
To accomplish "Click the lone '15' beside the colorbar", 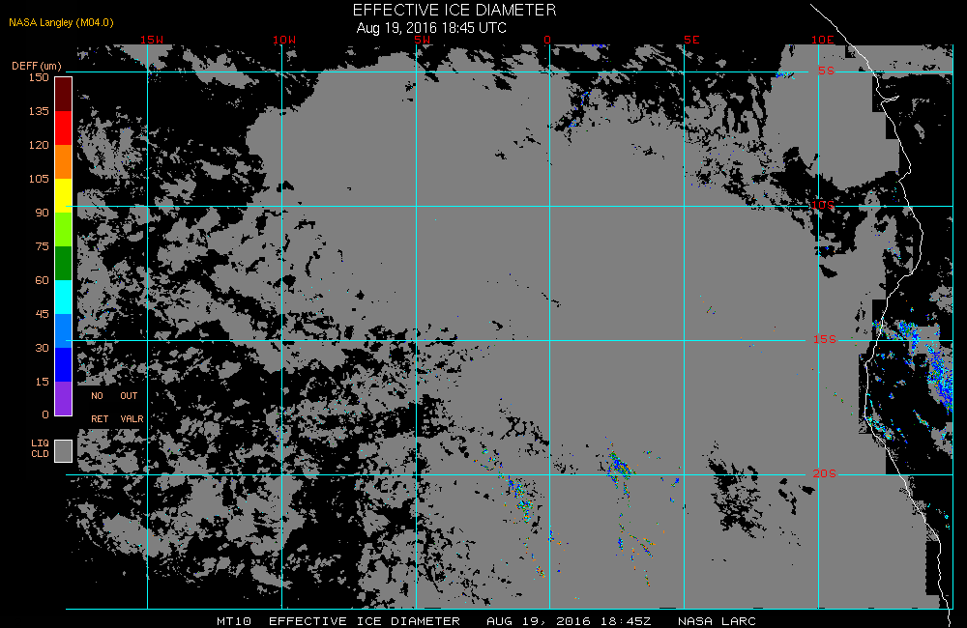I will point(42,382).
